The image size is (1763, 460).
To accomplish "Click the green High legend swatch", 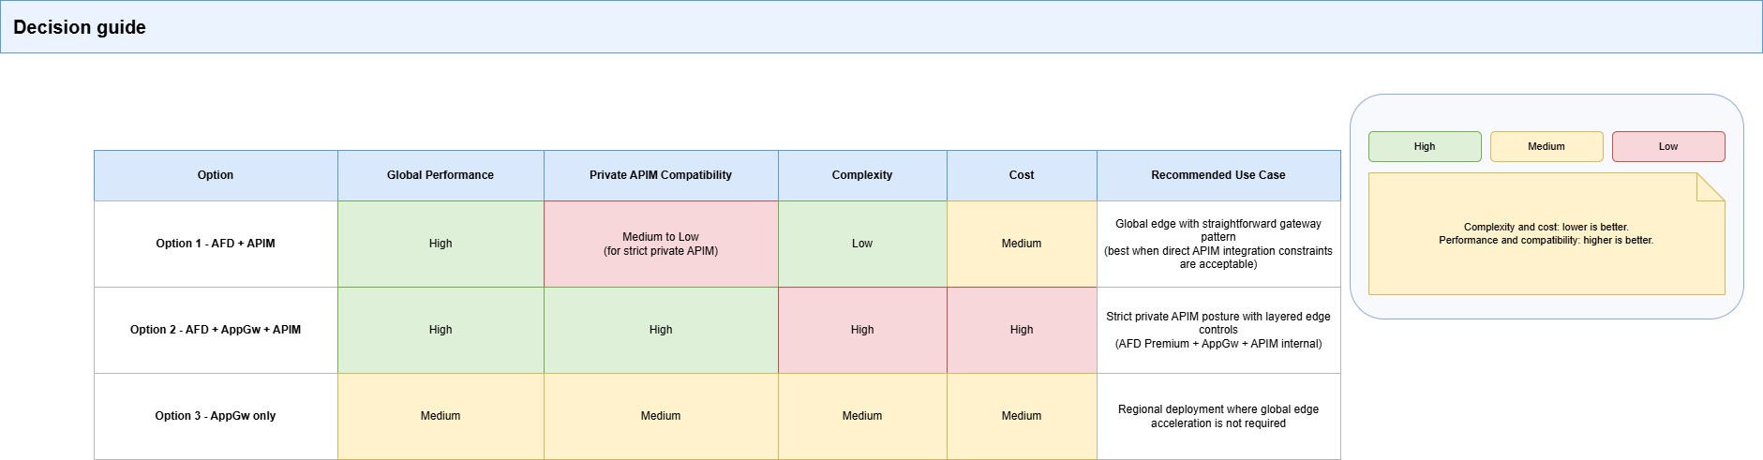I will click(1424, 147).
